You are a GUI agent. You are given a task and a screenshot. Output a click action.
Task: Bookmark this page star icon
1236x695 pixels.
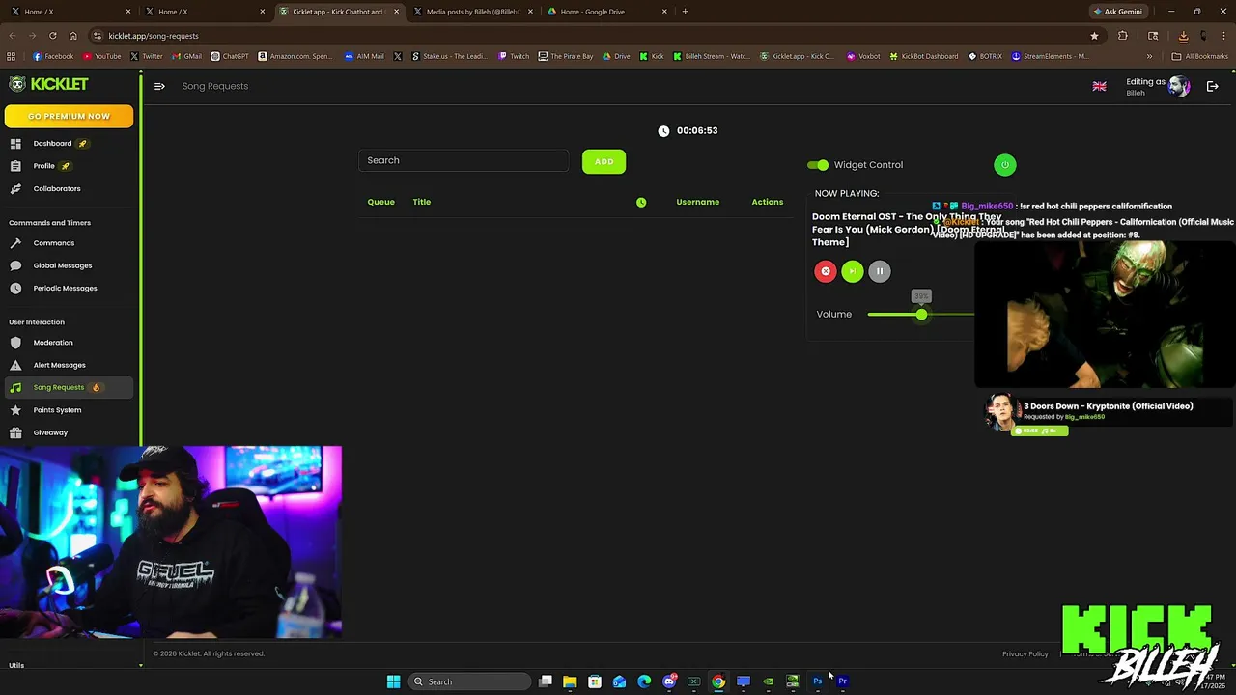[1094, 36]
